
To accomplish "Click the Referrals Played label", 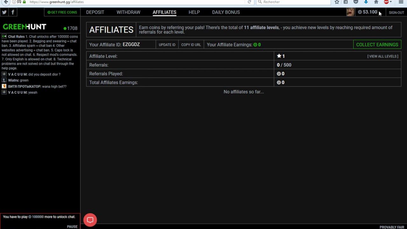I will pos(106,74).
